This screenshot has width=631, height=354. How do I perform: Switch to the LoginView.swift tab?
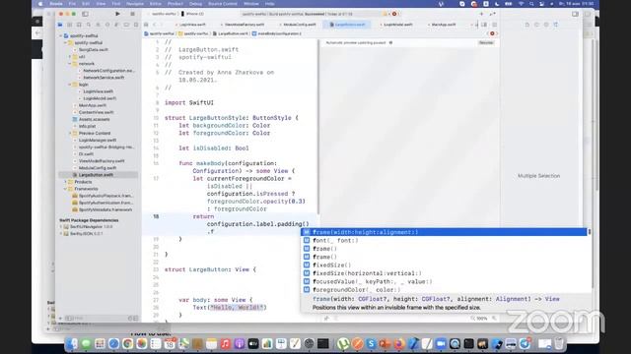(x=192, y=25)
